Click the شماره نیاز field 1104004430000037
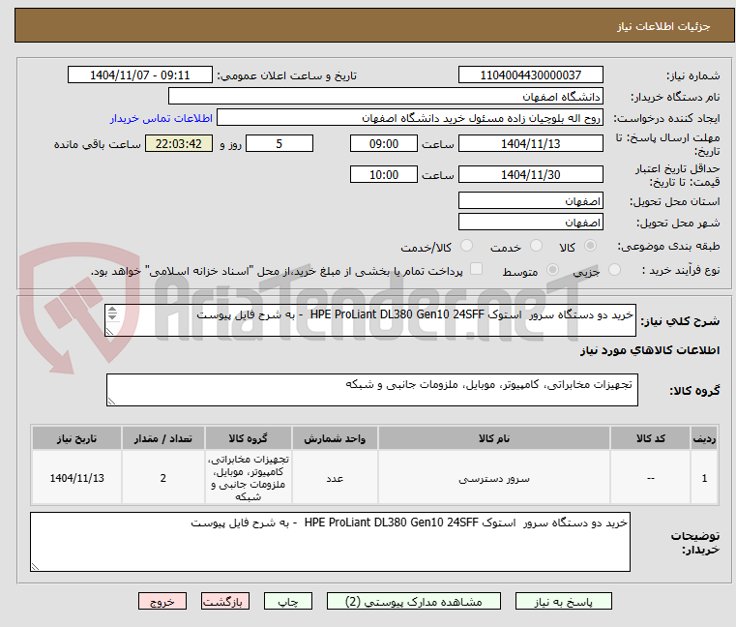Viewport: 736px width, 627px height. [x=530, y=75]
